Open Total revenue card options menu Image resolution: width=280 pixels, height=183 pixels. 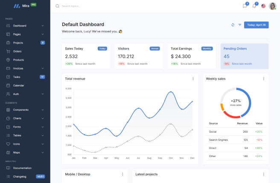[x=193, y=78]
